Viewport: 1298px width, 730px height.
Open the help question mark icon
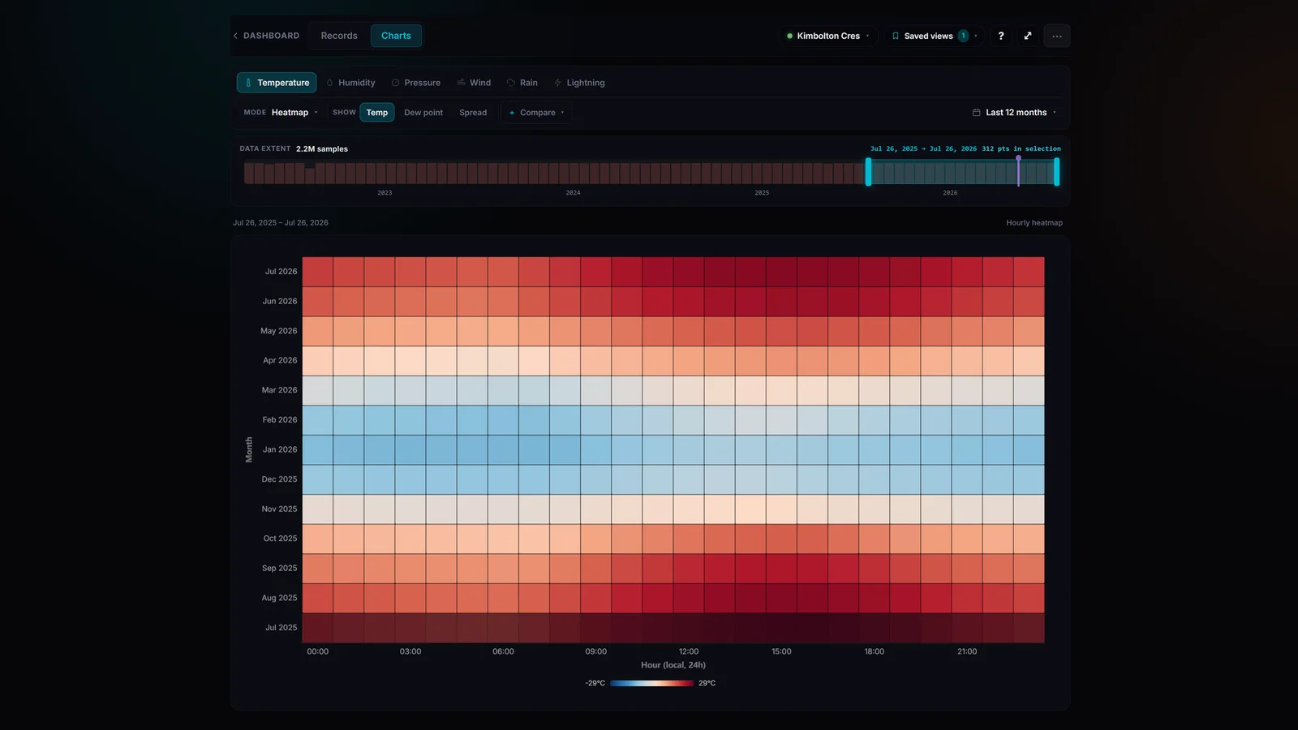[1001, 36]
